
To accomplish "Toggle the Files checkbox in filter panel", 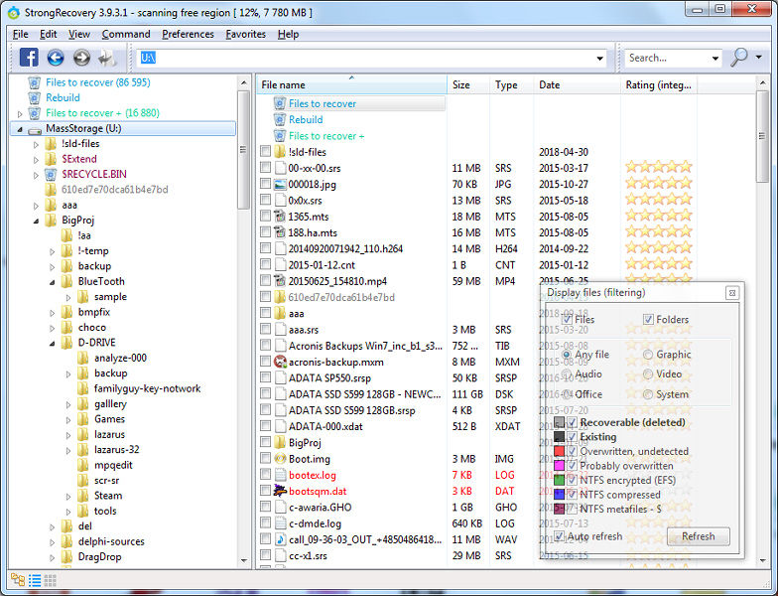I will click(568, 320).
